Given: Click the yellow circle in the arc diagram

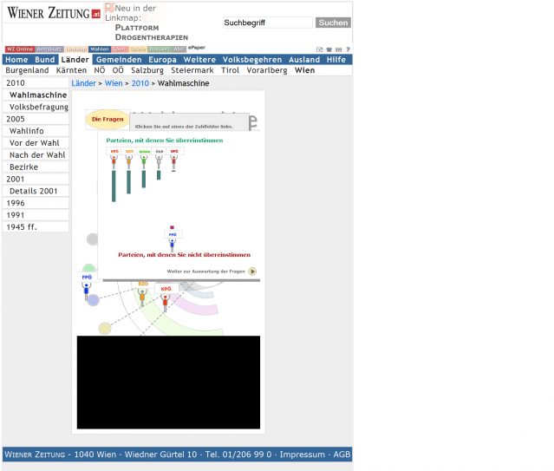Looking at the screenshot, I should 105,329.
